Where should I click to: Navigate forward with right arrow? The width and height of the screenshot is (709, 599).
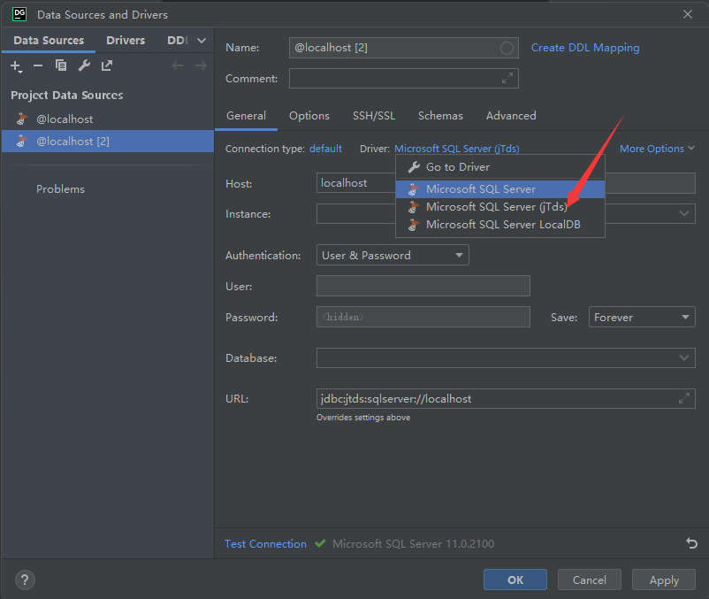201,66
